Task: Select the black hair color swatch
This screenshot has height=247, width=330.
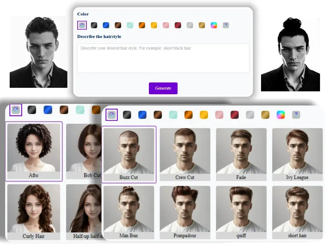Action: [x=94, y=25]
